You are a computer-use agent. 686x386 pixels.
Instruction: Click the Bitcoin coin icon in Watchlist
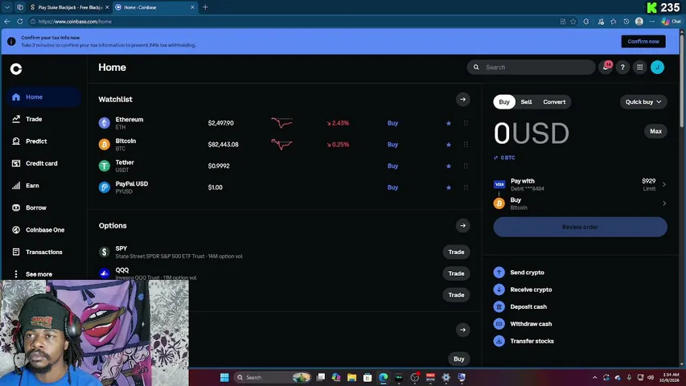point(104,145)
